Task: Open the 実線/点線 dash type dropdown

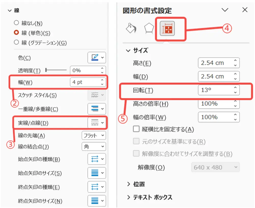Action: coord(97,123)
